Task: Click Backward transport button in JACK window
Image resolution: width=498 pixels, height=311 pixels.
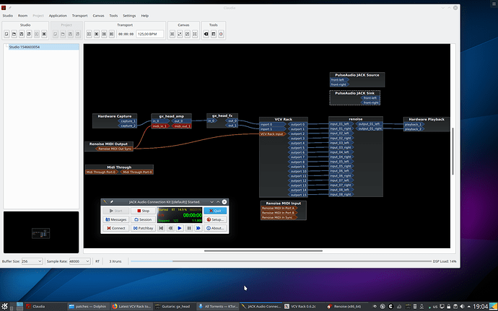Action: pyautogui.click(x=170, y=228)
